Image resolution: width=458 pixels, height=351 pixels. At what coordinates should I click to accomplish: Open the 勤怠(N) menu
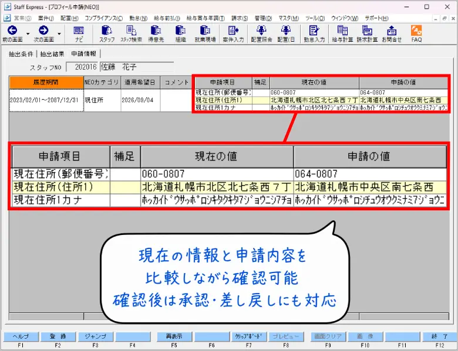click(139, 18)
